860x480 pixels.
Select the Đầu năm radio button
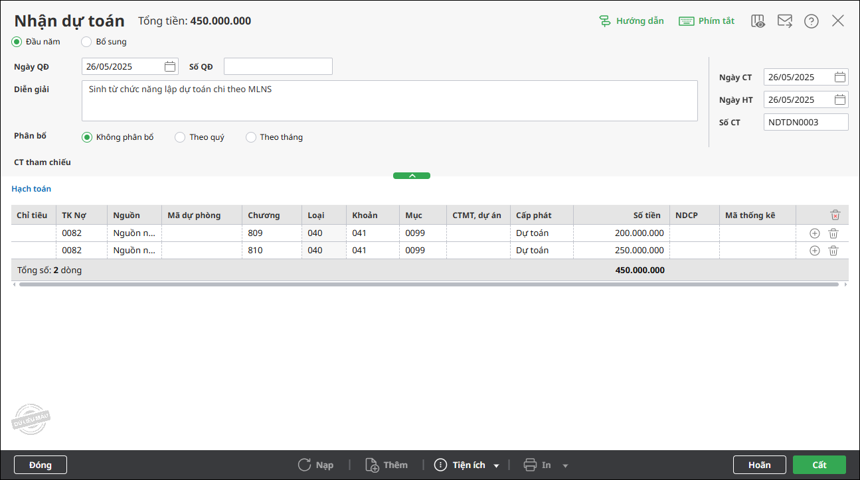[x=17, y=42]
